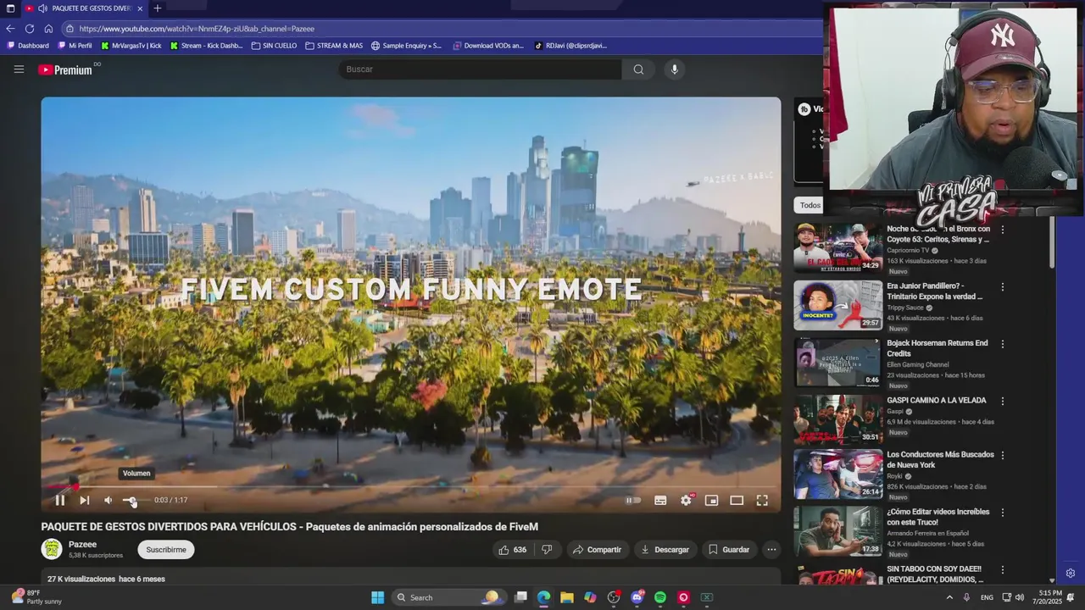
Task: Open the File Explorer taskbar icon
Action: pos(567,597)
